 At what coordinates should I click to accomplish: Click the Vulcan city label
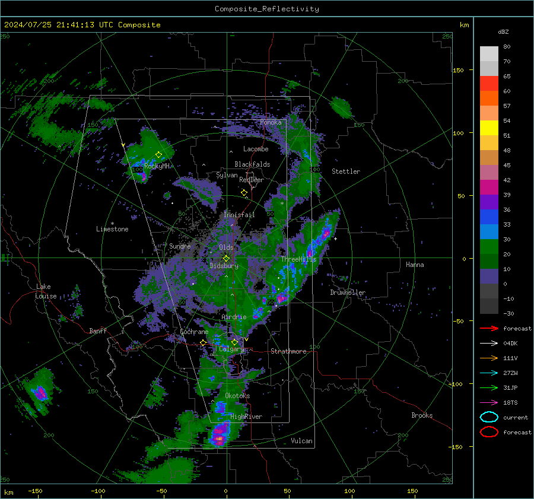301,441
